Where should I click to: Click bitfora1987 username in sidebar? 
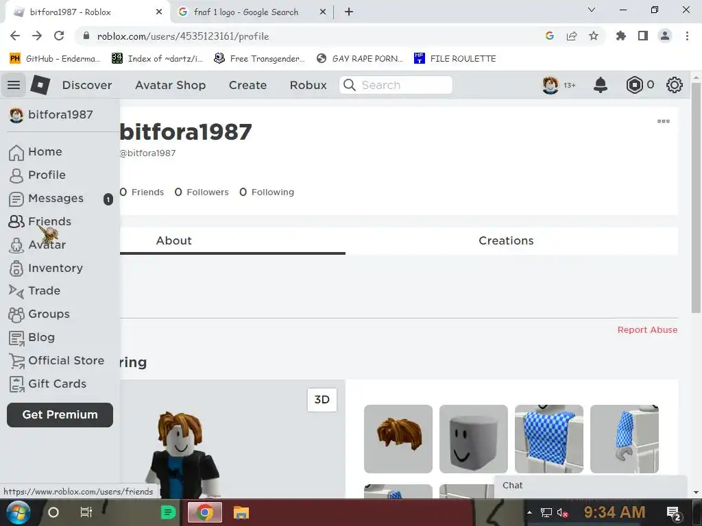coord(60,115)
